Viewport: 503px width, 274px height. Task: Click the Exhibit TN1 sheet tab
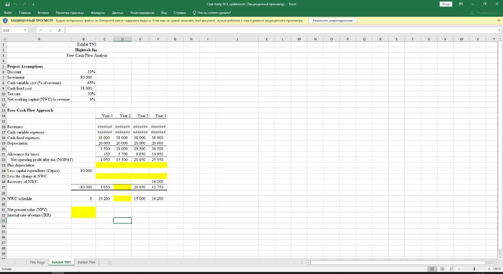pos(61,262)
